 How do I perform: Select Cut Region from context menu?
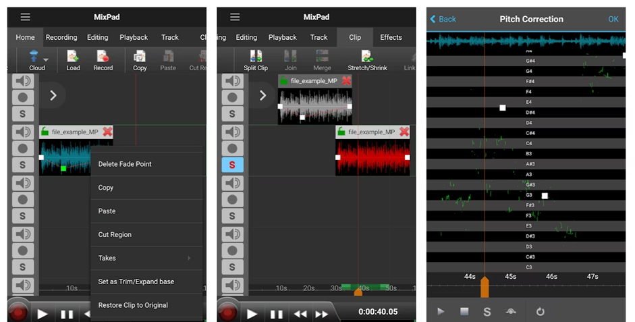(146, 234)
